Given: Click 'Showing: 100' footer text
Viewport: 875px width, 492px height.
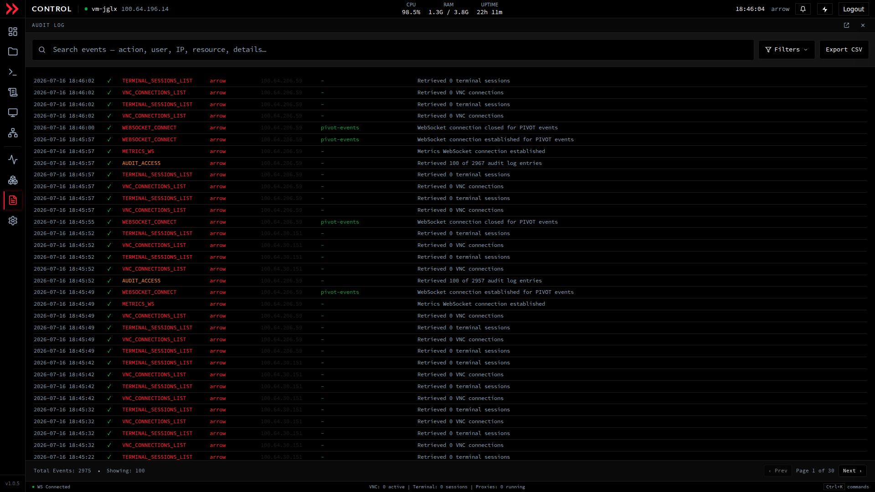Looking at the screenshot, I should 126,471.
